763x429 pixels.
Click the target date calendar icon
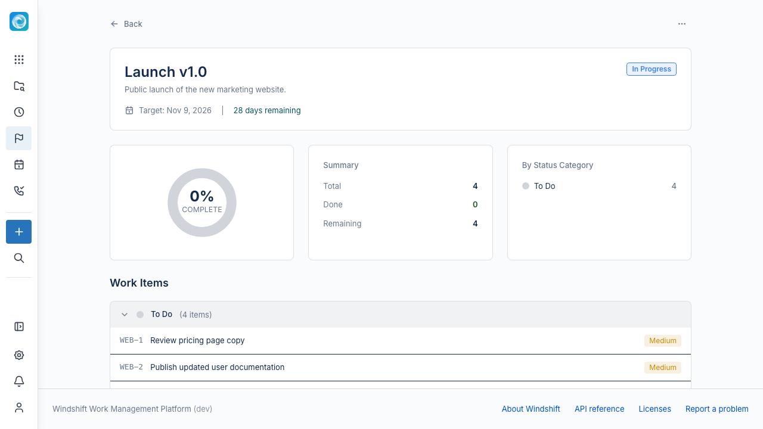[129, 110]
